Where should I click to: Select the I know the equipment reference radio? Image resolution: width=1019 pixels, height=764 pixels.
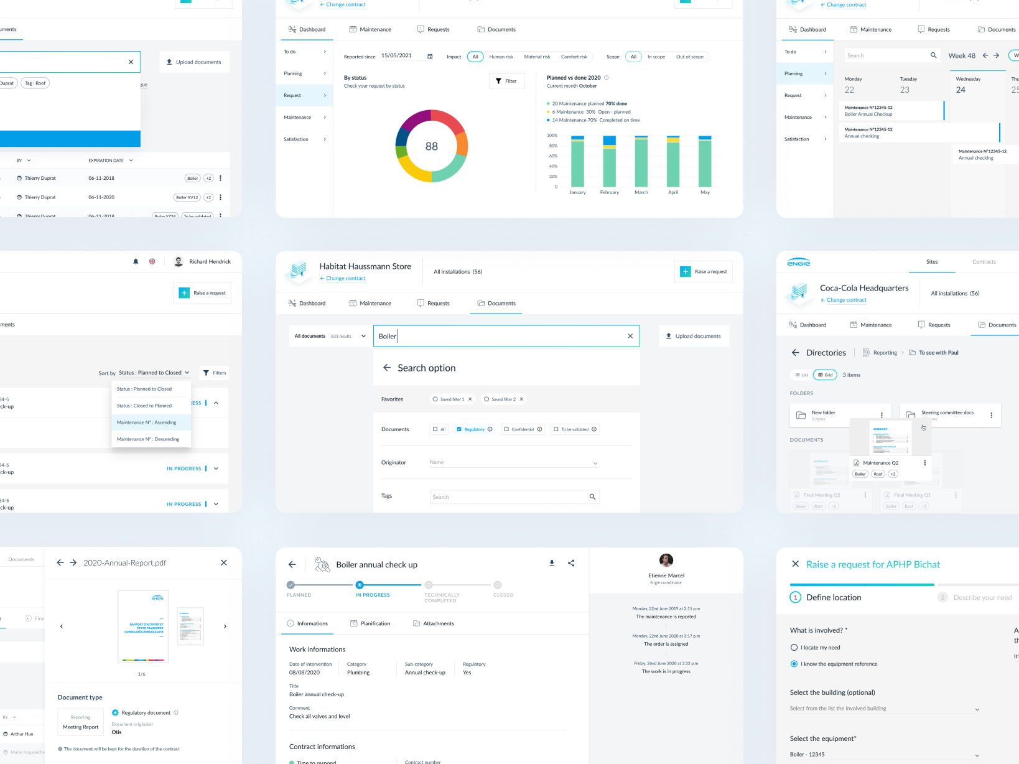[794, 664]
